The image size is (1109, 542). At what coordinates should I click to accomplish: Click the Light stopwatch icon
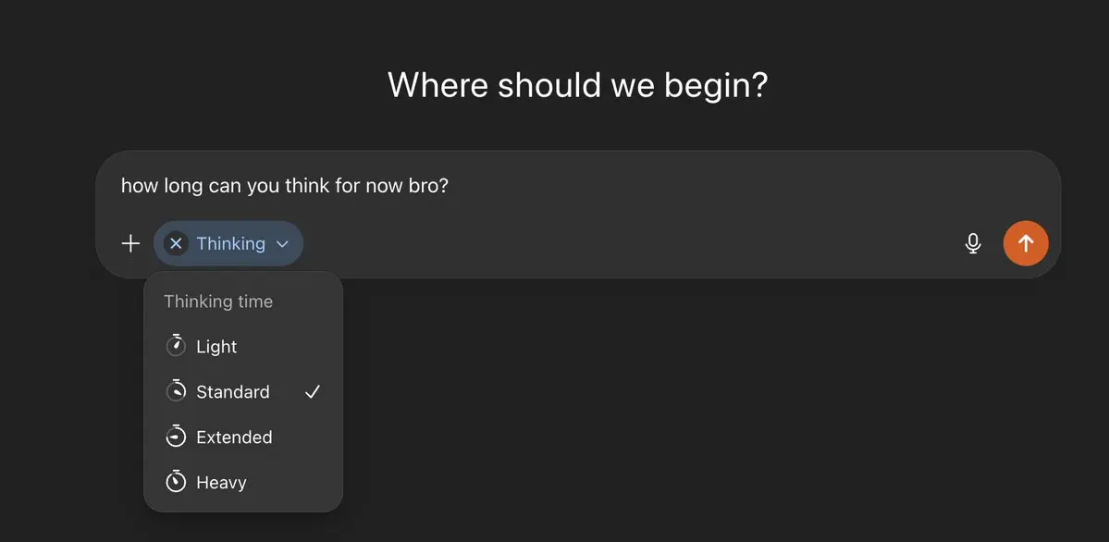pyautogui.click(x=176, y=346)
